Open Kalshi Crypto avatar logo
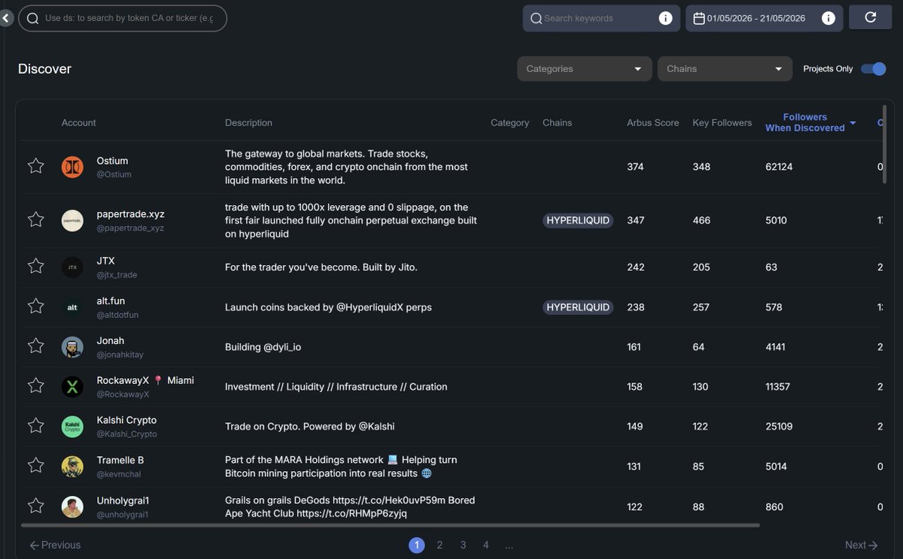Viewport: 903px width, 559px height. tap(72, 427)
